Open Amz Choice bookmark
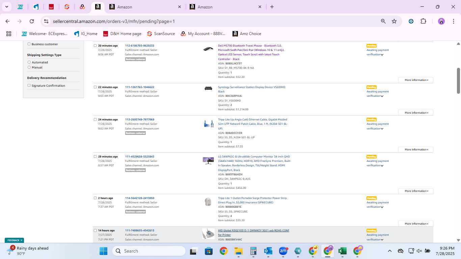The width and height of the screenshot is (461, 259). pyautogui.click(x=247, y=34)
